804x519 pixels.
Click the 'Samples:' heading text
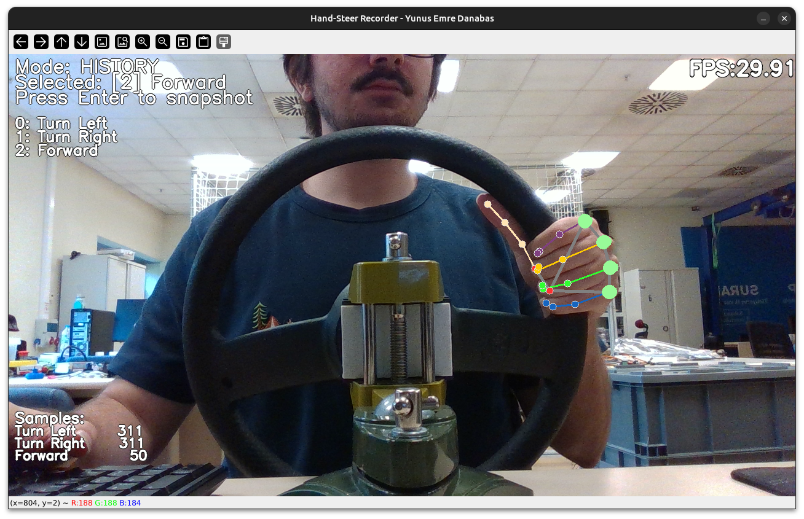point(49,418)
